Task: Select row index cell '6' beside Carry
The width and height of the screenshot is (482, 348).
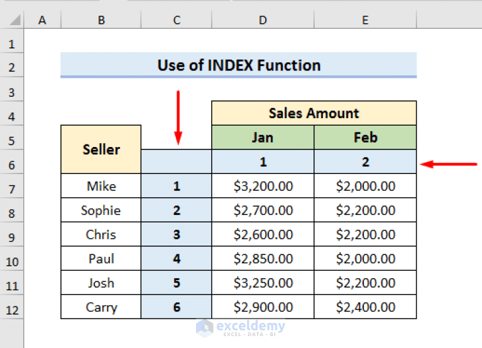Action: point(177,307)
